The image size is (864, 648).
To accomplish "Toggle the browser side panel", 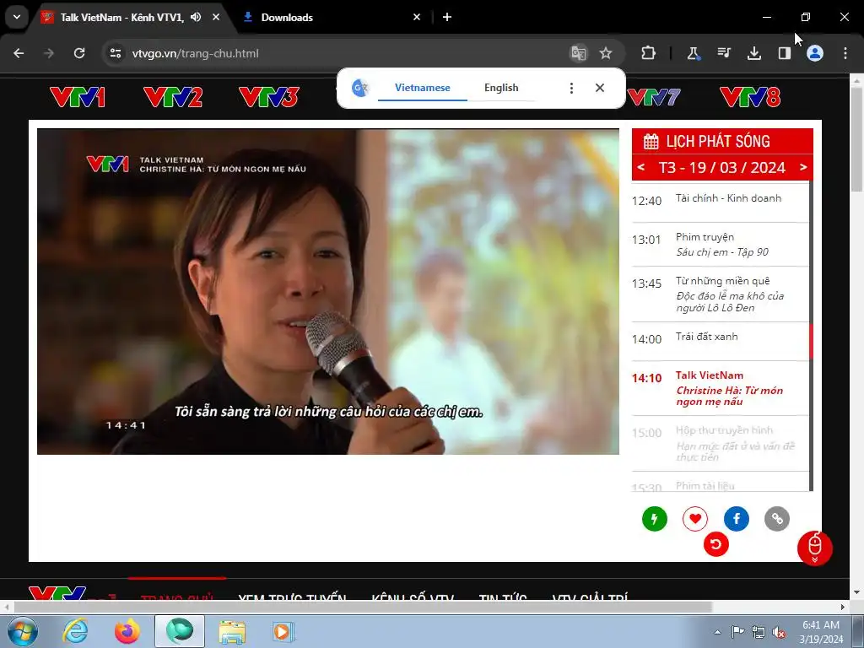I will coord(784,53).
